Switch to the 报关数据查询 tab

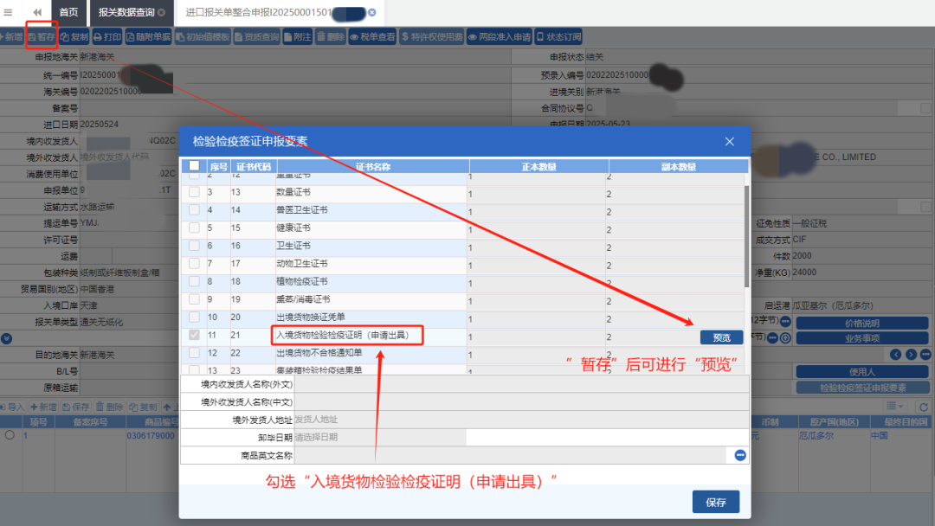pyautogui.click(x=126, y=12)
